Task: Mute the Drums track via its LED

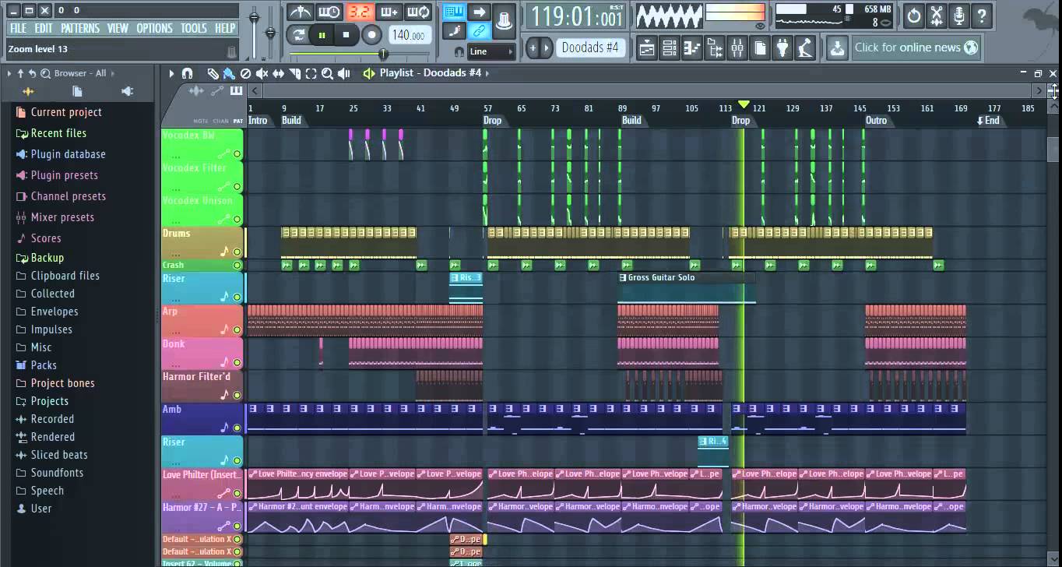Action: 237,252
